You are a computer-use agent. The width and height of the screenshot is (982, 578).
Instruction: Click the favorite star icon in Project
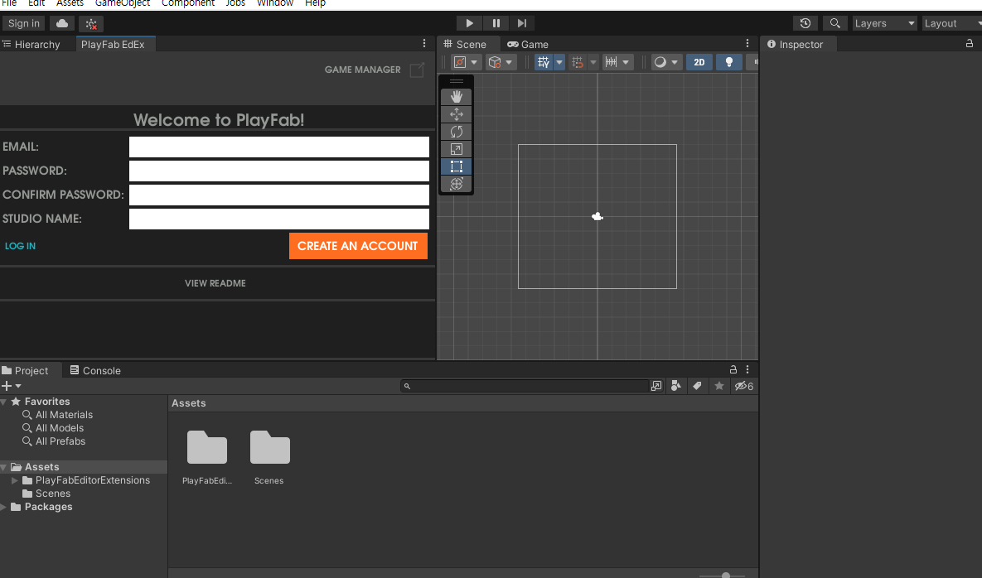click(719, 386)
